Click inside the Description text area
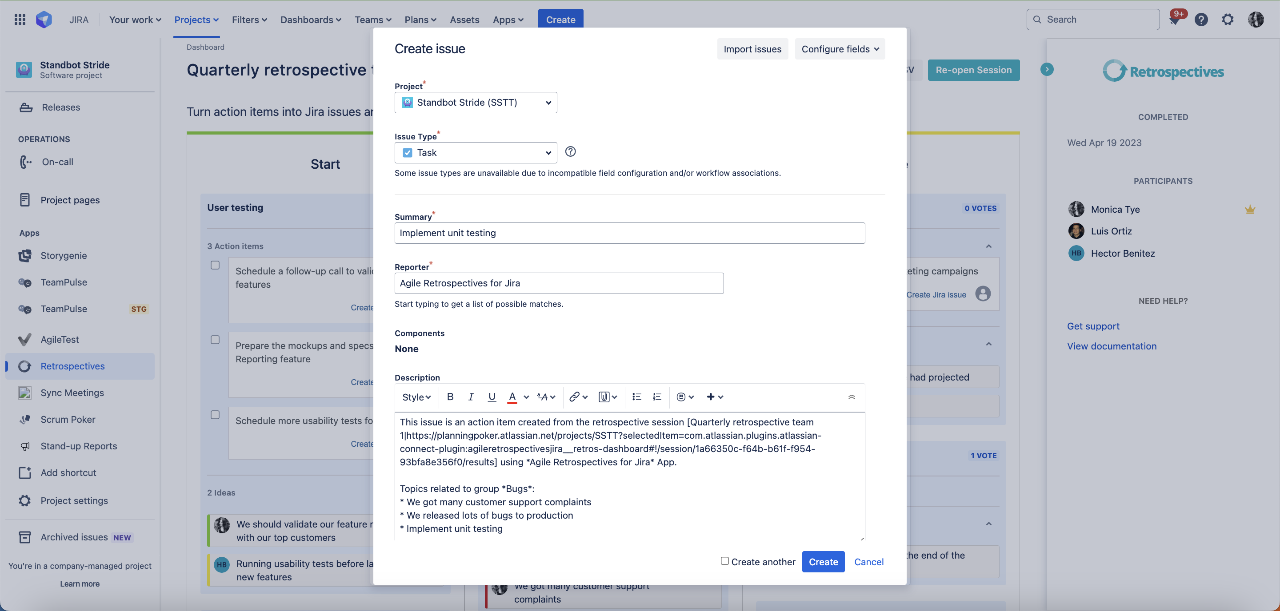 point(630,476)
